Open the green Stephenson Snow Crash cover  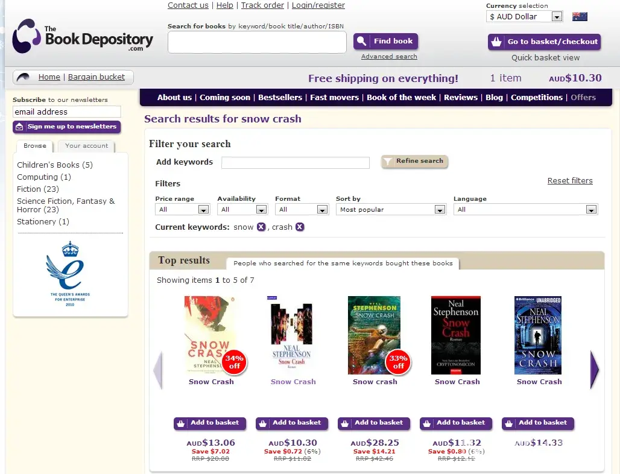tap(374, 335)
